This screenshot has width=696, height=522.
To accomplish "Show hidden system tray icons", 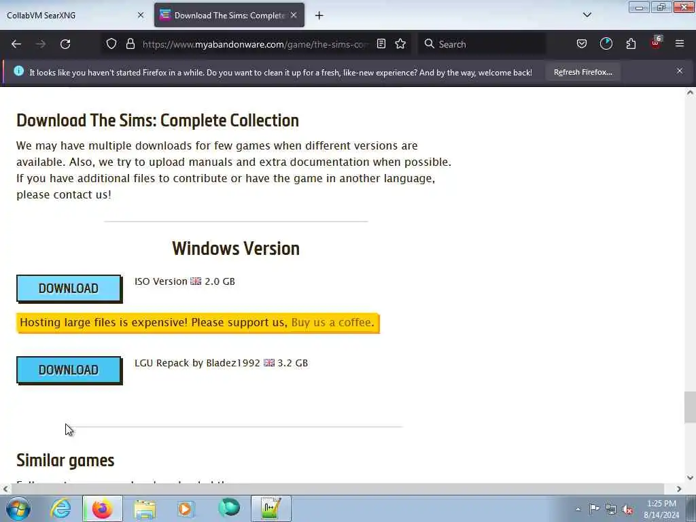I will click(x=578, y=509).
